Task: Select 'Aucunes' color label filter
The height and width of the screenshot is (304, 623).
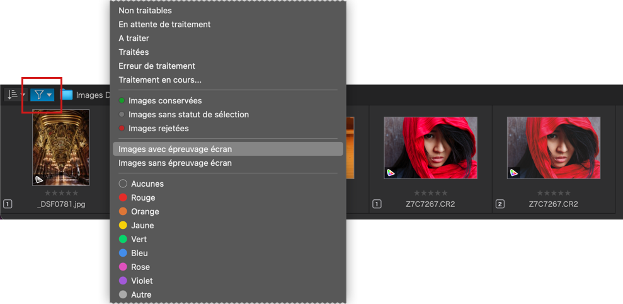Action: (227, 184)
